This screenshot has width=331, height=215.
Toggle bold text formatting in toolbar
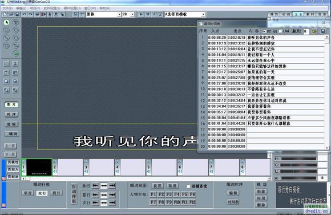point(148,14)
